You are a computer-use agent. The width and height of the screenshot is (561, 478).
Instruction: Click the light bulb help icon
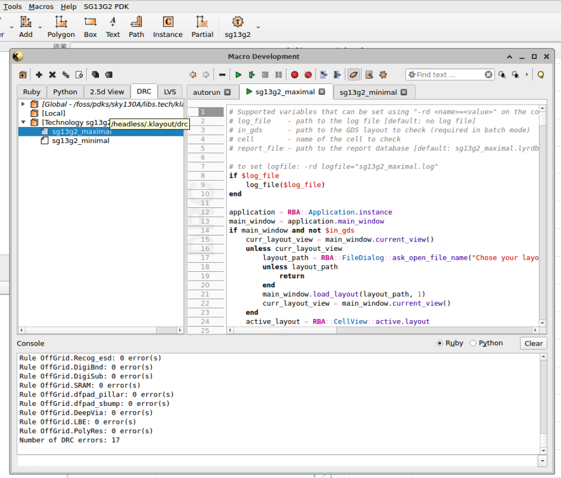[541, 75]
